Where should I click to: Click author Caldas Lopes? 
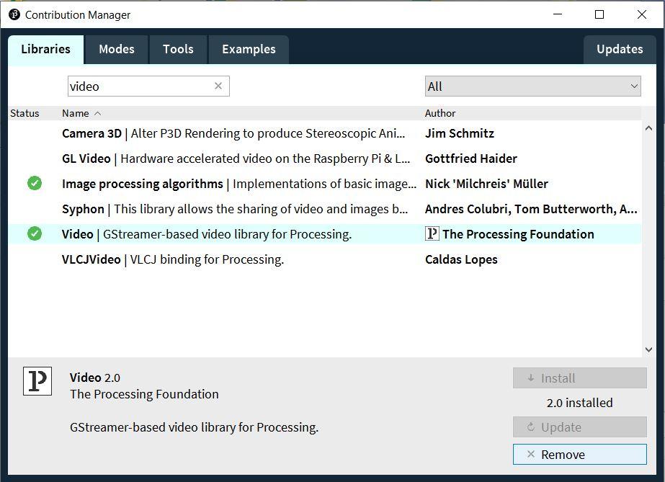[461, 259]
